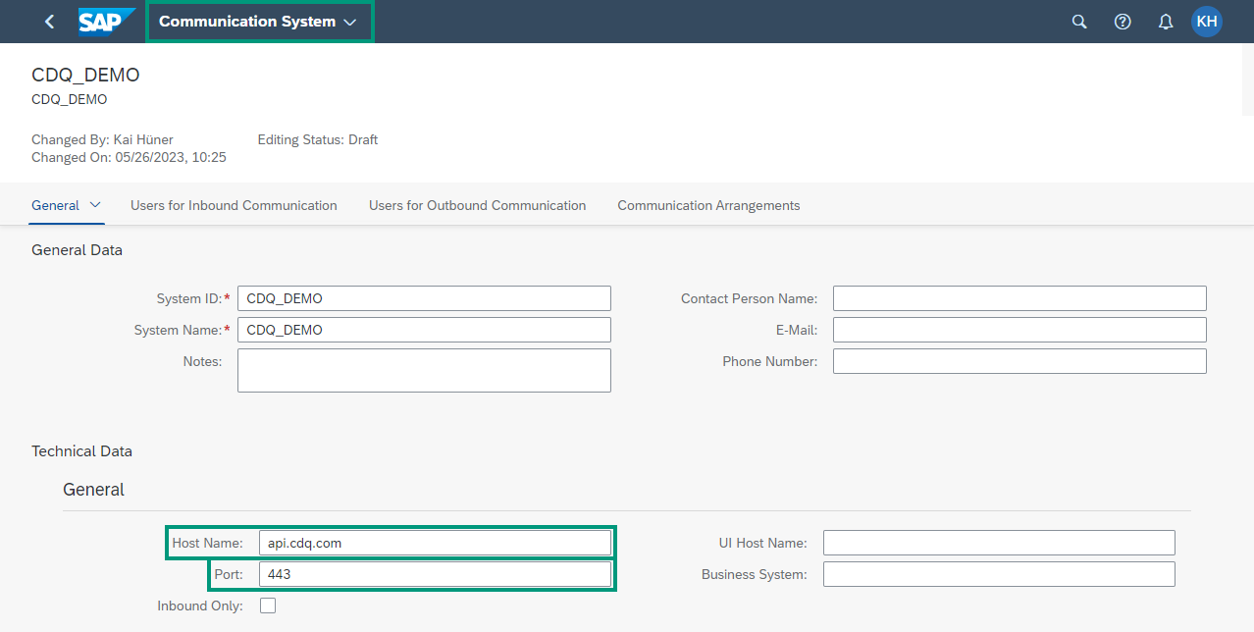Focus the System ID field
The image size is (1254, 632).
tap(424, 297)
